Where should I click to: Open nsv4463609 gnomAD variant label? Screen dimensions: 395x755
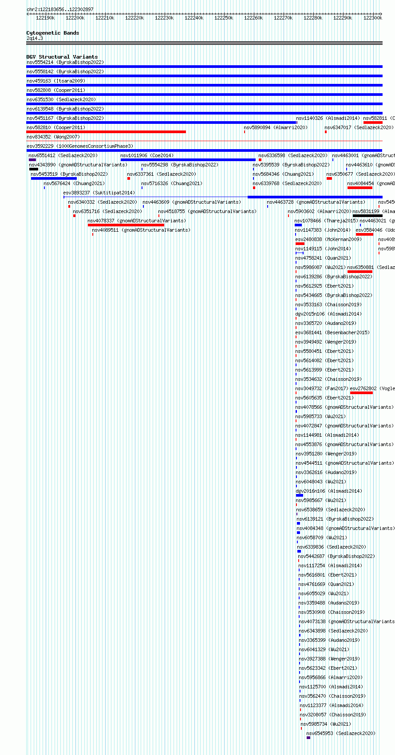coord(192,202)
